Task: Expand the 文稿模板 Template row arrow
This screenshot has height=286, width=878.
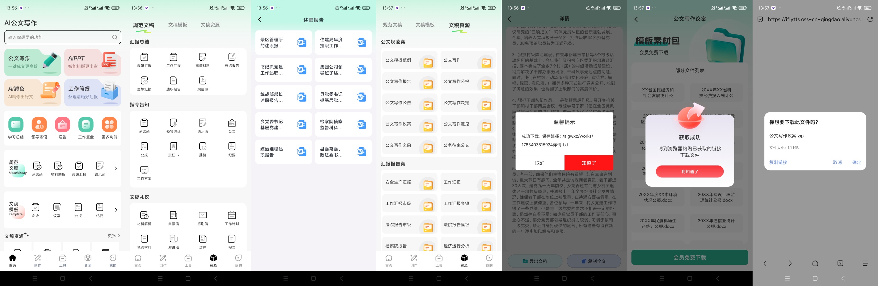Action: (116, 209)
